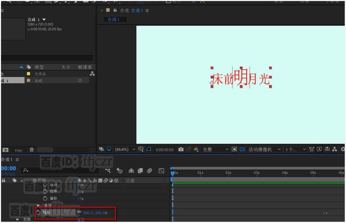Viewport: 346px width, 223px height.
Task: Take a snapshot with the camera icon
Action: pyautogui.click(x=181, y=149)
